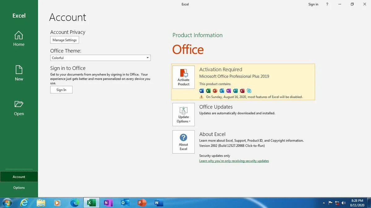Screen dimensions: 371x208
Task: Click the Activate Product button
Action: pos(184,77)
